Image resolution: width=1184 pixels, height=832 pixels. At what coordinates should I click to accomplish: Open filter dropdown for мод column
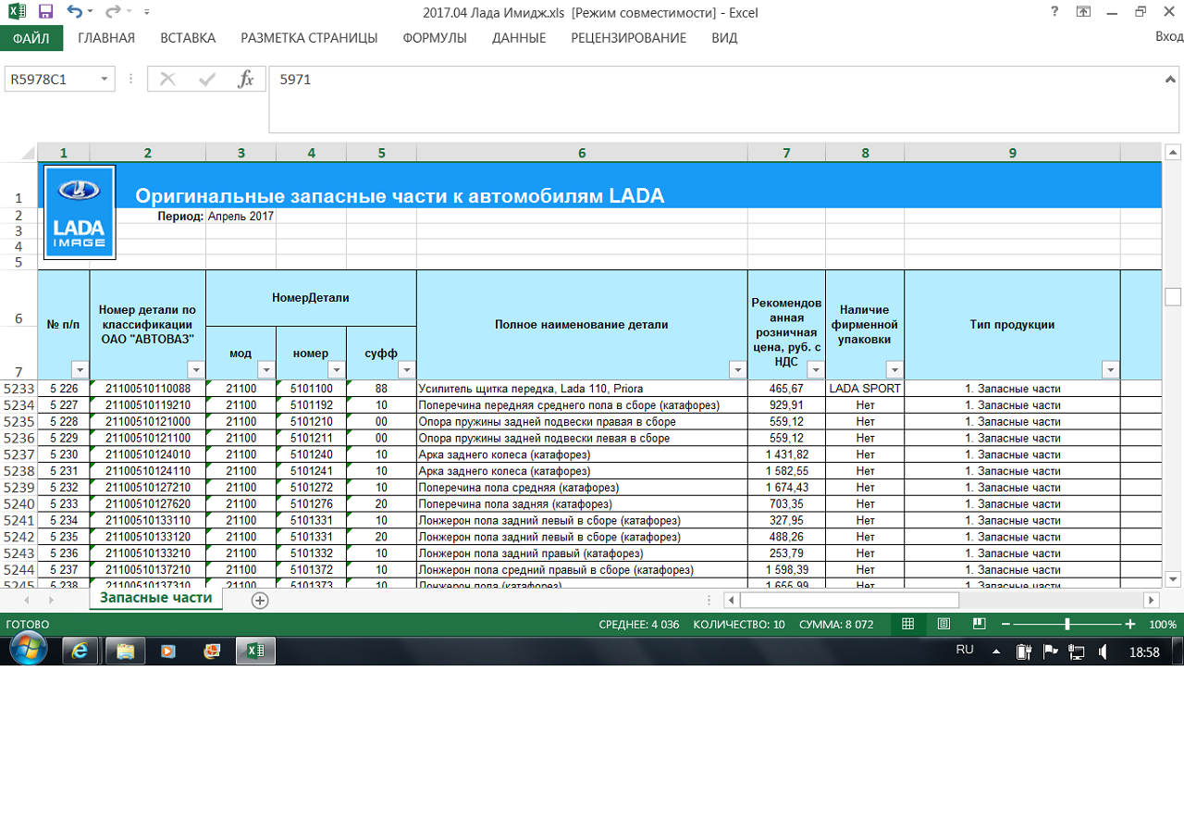[267, 370]
